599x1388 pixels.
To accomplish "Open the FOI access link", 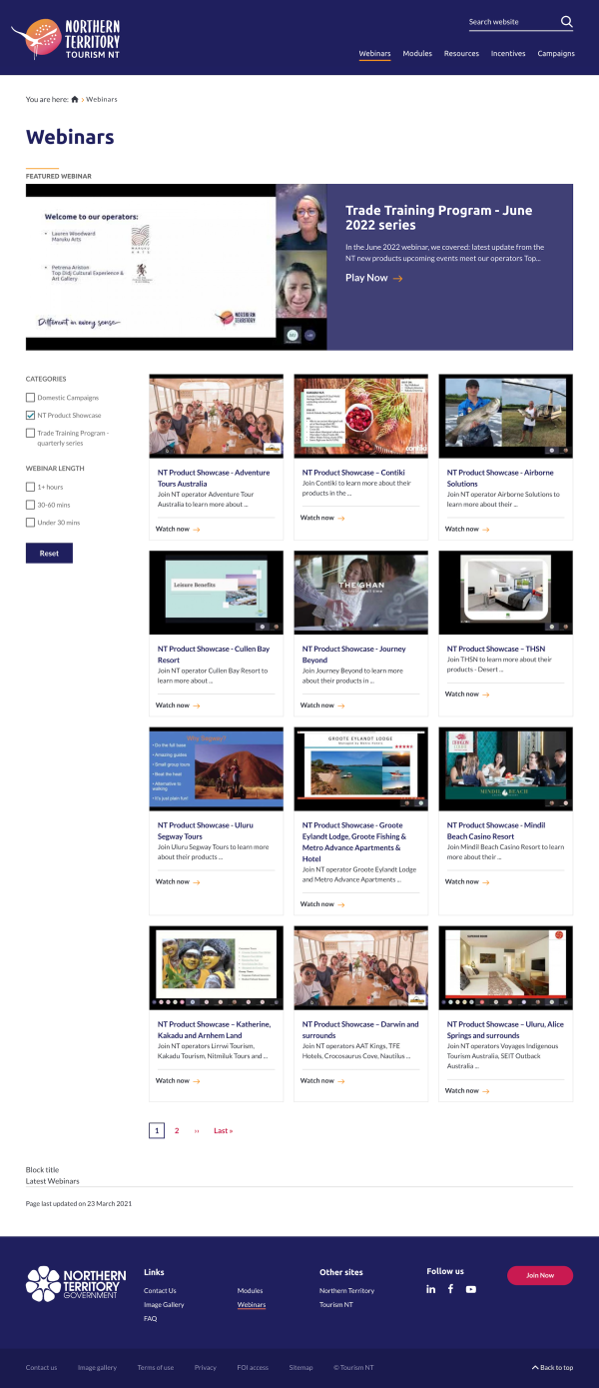I will 253,1367.
